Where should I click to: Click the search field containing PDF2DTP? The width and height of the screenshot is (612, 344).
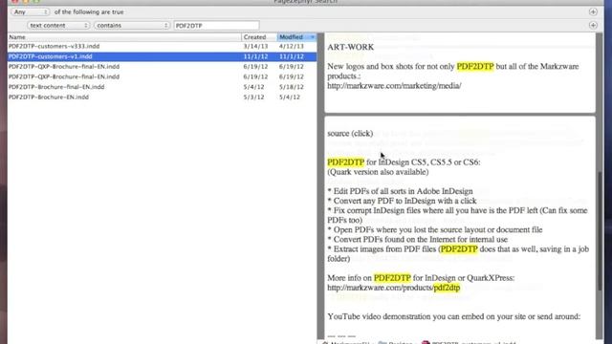pyautogui.click(x=216, y=26)
